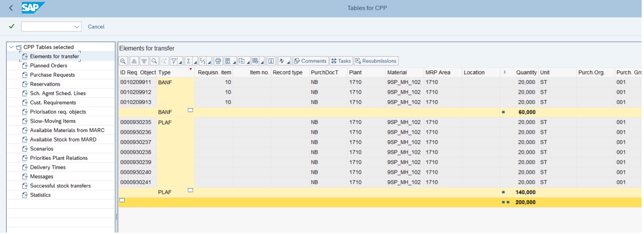This screenshot has height=234, width=644.
Task: Open Priorities Plant Relations table
Action: (58, 158)
